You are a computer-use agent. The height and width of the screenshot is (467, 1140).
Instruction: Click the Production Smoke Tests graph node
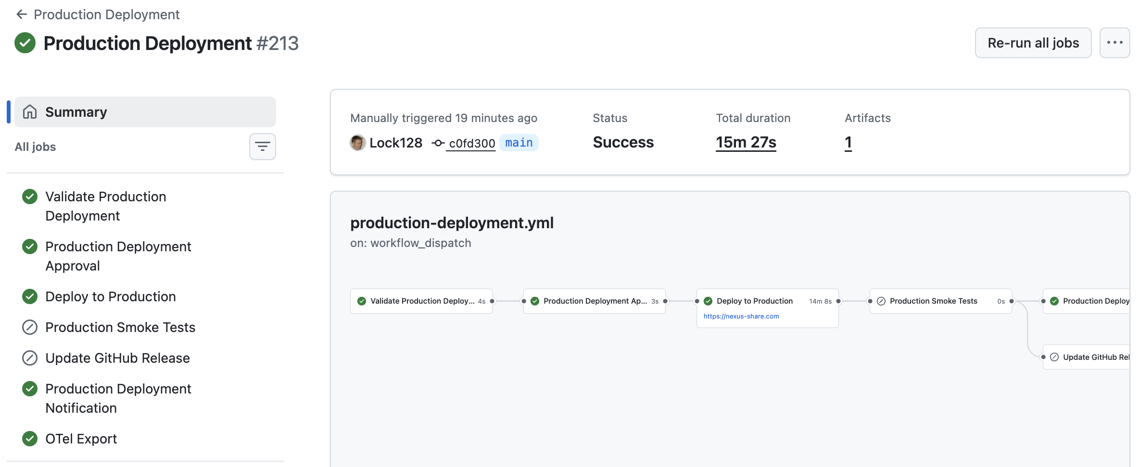(x=933, y=301)
